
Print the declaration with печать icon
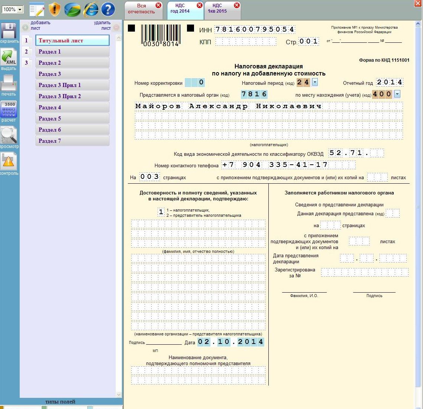click(x=9, y=83)
